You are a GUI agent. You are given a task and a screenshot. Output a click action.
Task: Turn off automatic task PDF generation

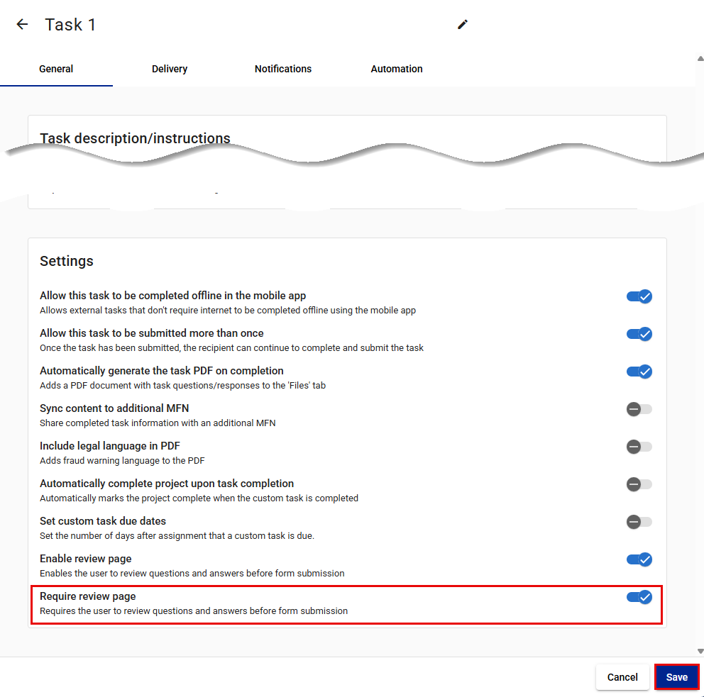[639, 372]
